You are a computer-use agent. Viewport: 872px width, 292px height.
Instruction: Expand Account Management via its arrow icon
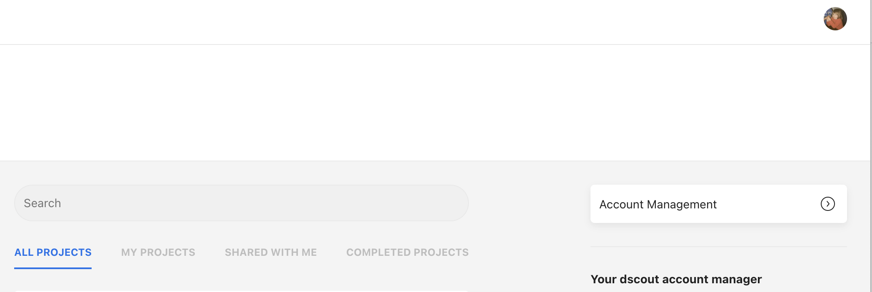[827, 204]
